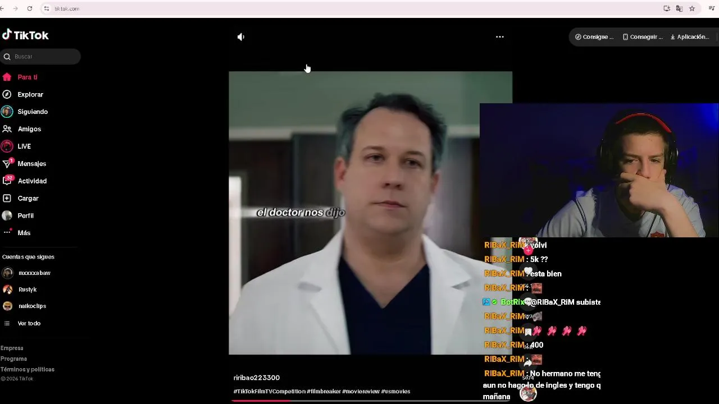Open the Cargar upload page
Image resolution: width=719 pixels, height=404 pixels.
(x=28, y=199)
